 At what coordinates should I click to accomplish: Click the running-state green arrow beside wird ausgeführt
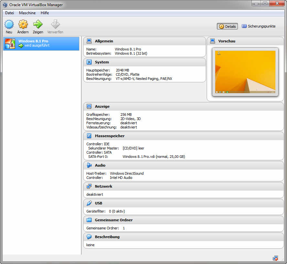[21, 45]
